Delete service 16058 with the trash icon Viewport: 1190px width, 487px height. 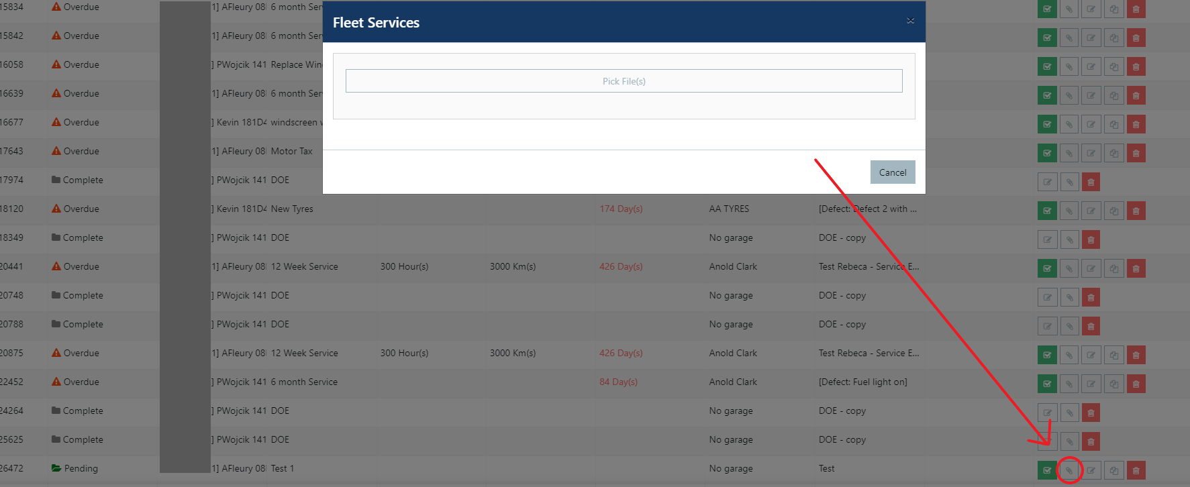pyautogui.click(x=1136, y=66)
